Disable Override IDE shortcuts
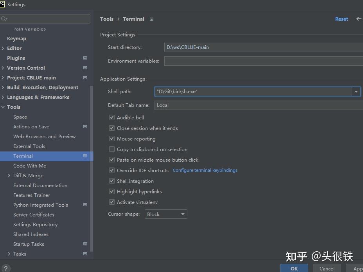The image size is (363, 272). [112, 171]
